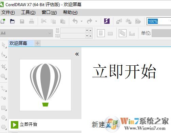Select Portrait page orientation
The height and width of the screenshot is (133, 171).
101,33
